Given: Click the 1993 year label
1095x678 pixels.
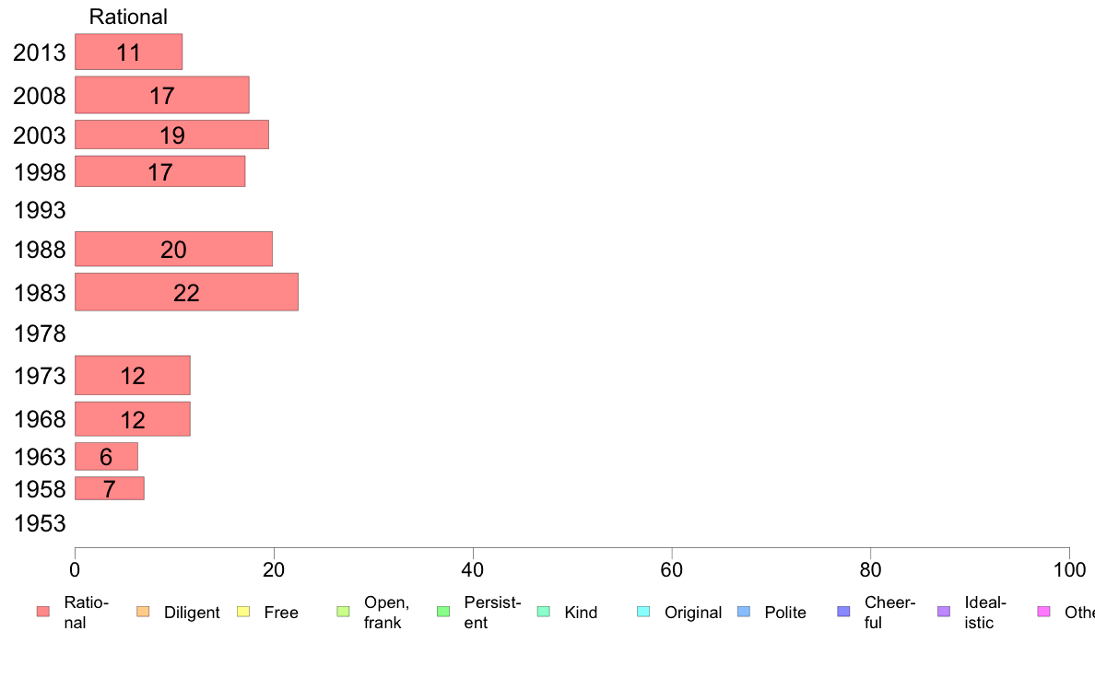Looking at the screenshot, I should [x=40, y=211].
